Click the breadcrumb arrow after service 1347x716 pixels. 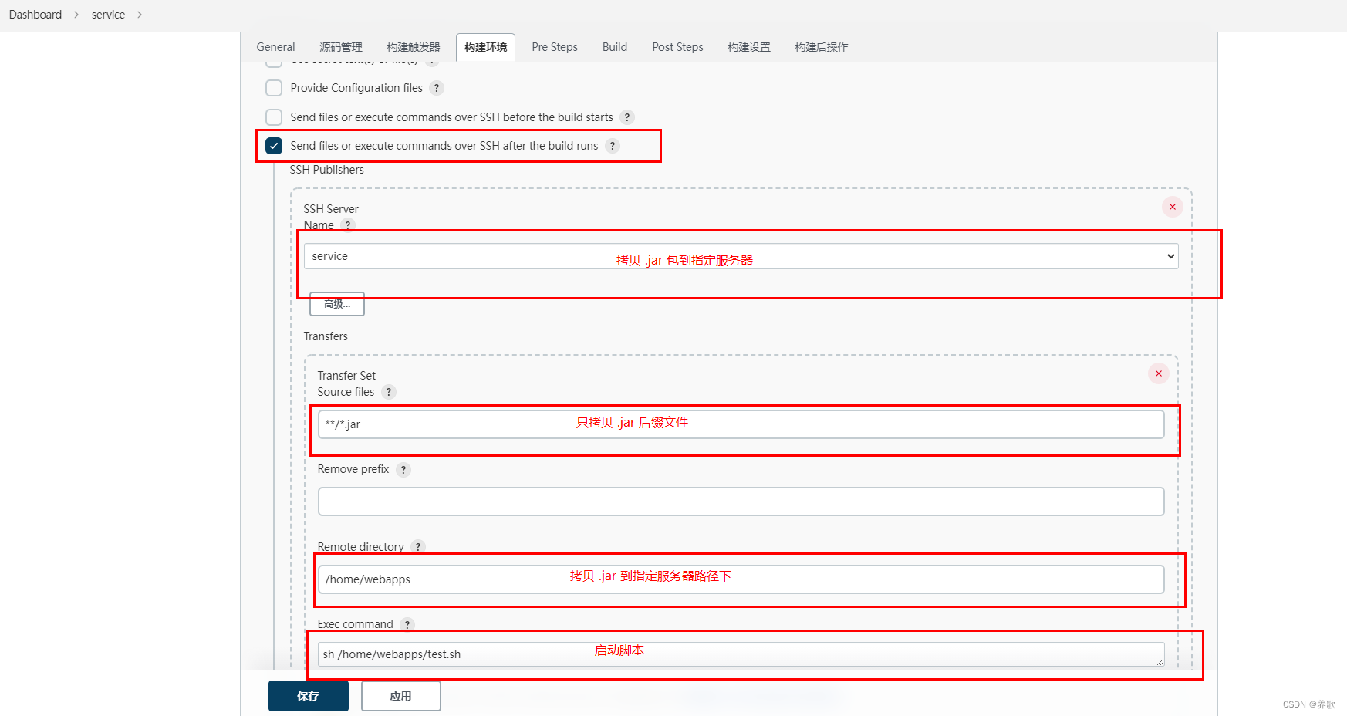point(140,15)
